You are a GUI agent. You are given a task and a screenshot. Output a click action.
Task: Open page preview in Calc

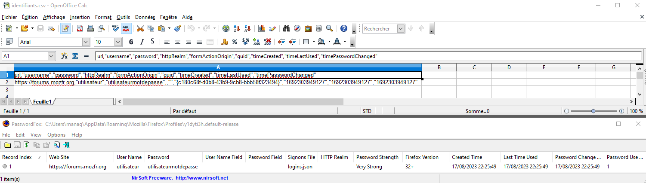[101, 28]
